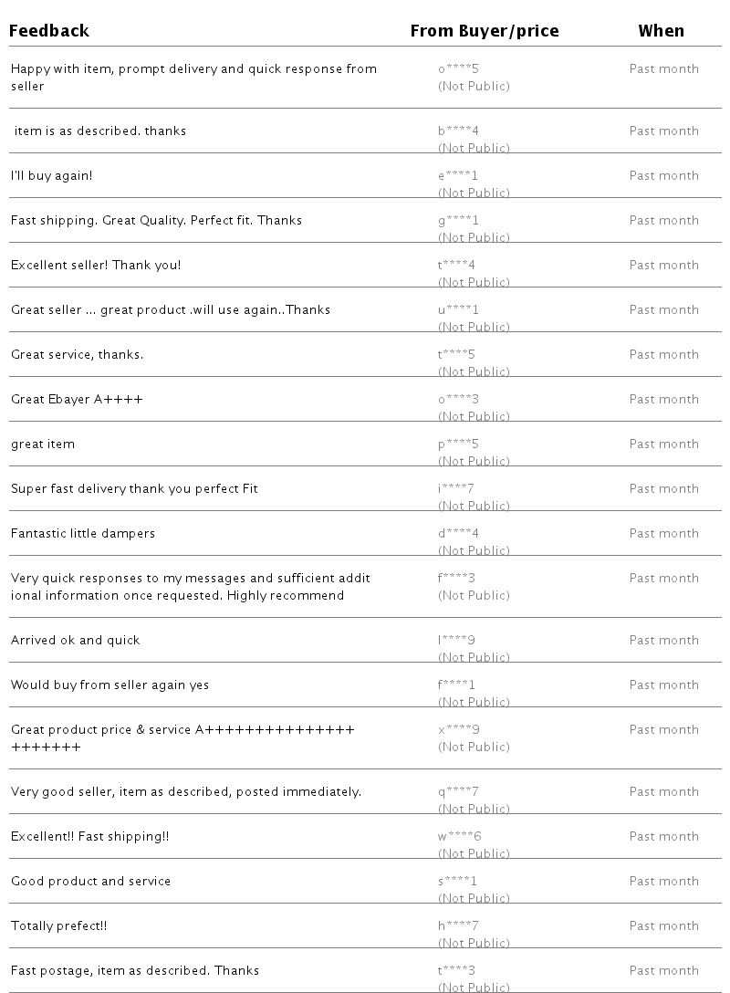The image size is (730, 993).
Task: Click "Arrived ok and quick" comment
Action: click(x=76, y=640)
